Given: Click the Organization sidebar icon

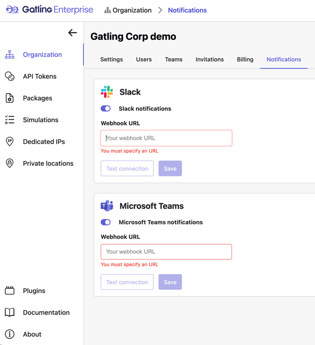Looking at the screenshot, I should (9, 55).
